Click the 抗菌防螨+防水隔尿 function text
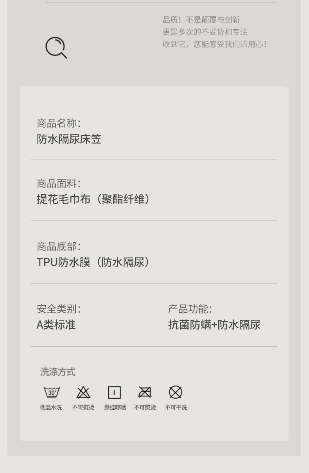Viewport: 309px width, 473px height. tap(214, 325)
